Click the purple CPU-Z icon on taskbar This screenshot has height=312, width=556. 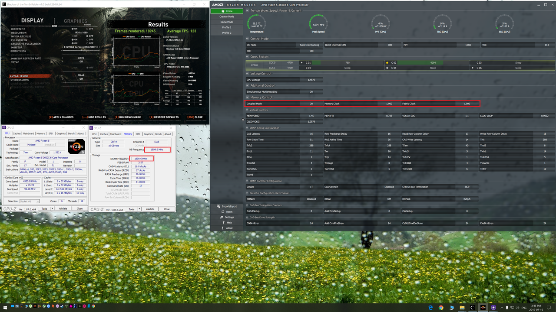point(493,308)
